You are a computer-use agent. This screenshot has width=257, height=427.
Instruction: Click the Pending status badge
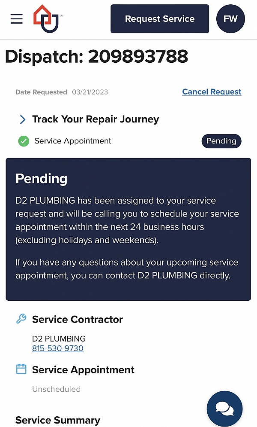click(x=221, y=141)
